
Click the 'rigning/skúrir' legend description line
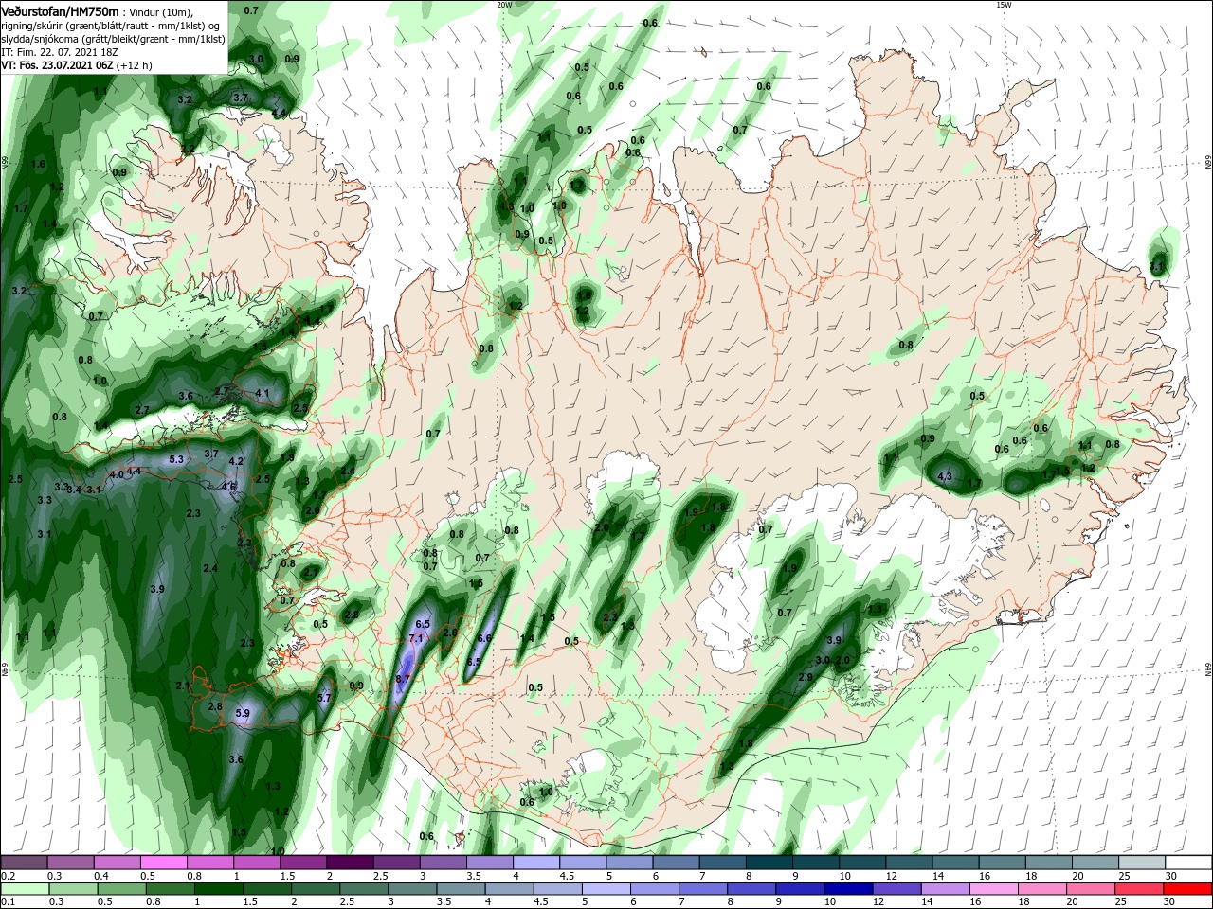(x=110, y=25)
